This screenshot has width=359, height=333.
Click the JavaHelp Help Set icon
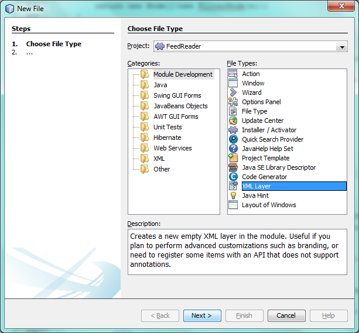(233, 149)
